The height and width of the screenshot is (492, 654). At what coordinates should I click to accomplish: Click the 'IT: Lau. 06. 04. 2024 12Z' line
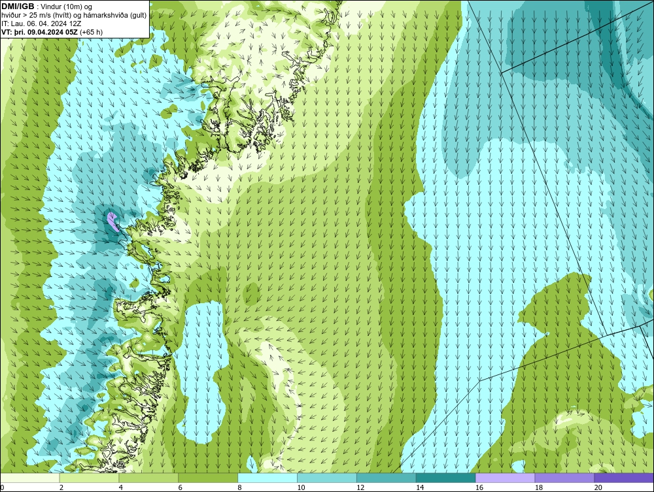41,24
